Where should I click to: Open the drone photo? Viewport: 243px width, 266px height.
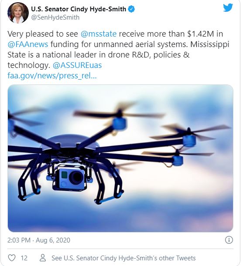[120, 158]
